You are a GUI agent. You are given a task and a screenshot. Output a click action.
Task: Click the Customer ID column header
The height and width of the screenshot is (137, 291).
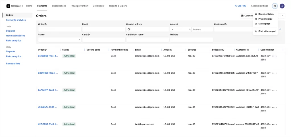pyautogui.click(x=243, y=50)
